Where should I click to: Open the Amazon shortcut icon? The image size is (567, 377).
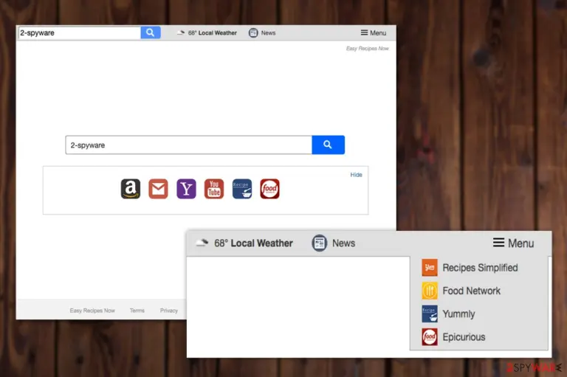pos(131,189)
